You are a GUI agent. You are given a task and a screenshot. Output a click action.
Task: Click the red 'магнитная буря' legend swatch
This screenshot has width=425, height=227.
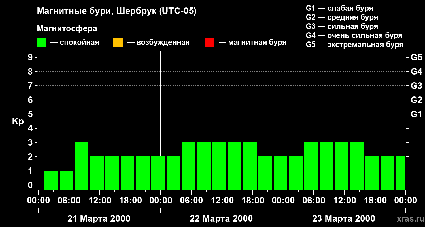210,43
